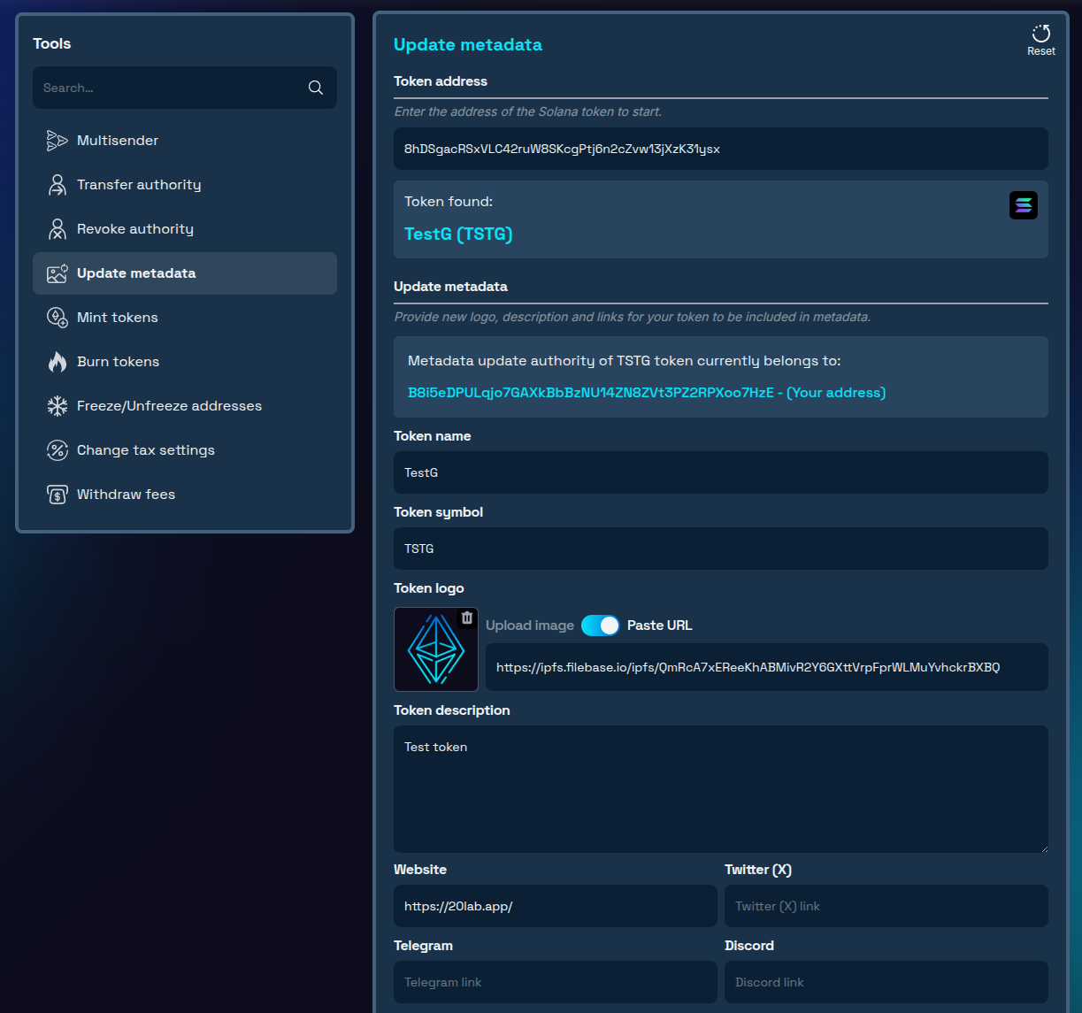Select the Update metadata menu item

tap(185, 273)
